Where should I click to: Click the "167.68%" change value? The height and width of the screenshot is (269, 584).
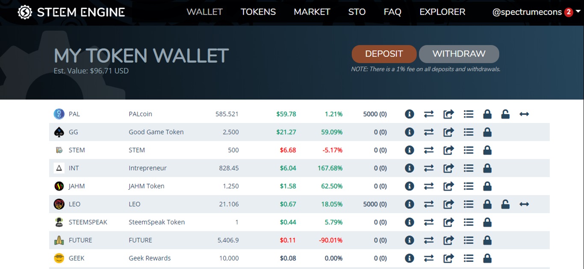(330, 168)
